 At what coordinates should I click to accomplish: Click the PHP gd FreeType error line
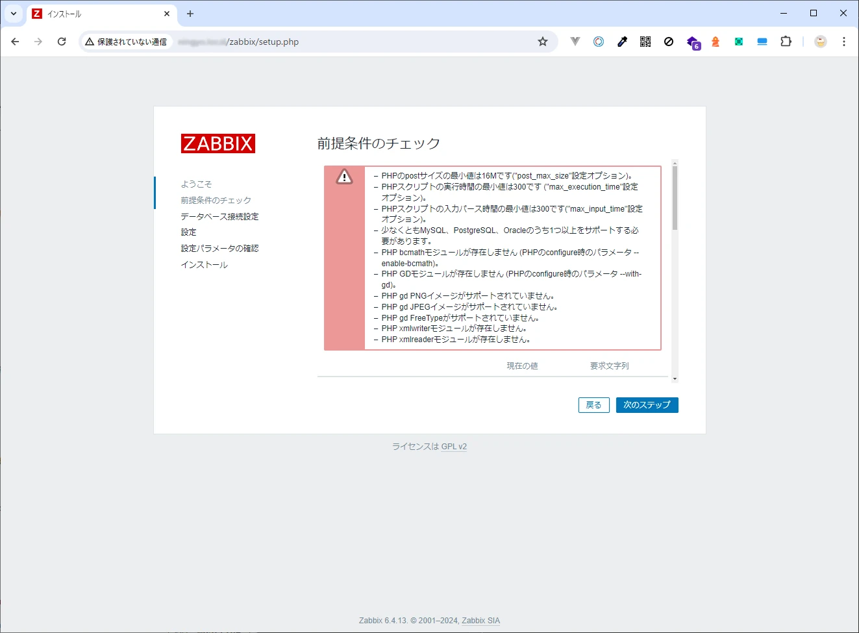click(460, 318)
